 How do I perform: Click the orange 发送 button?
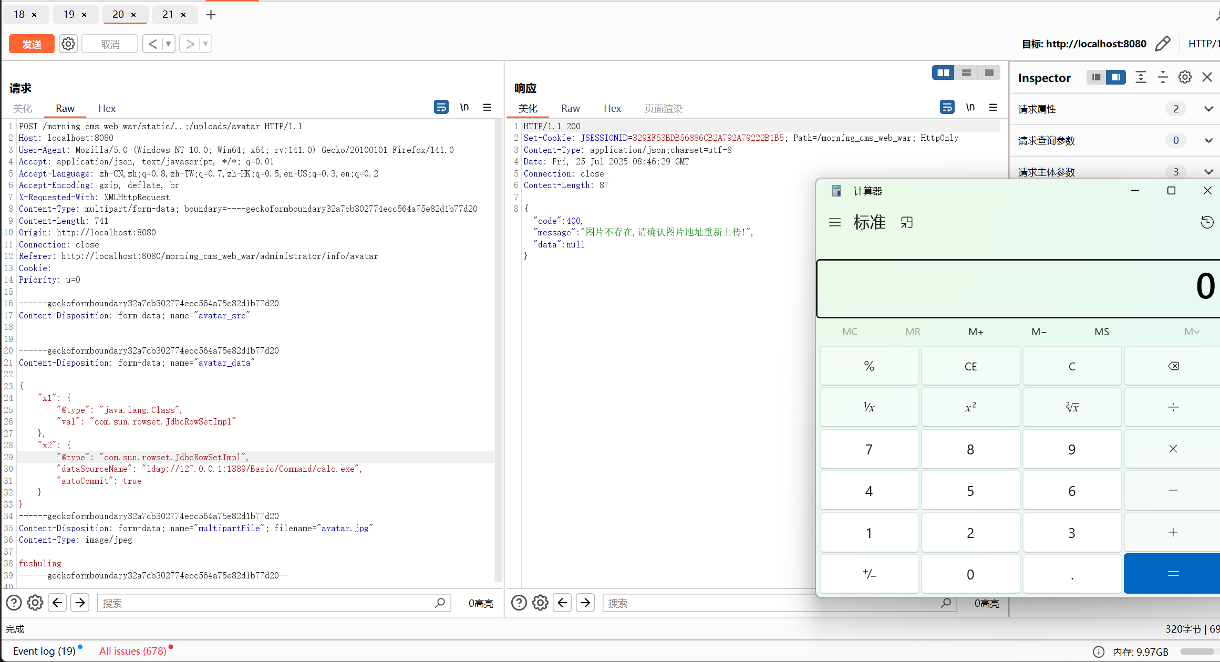click(32, 44)
